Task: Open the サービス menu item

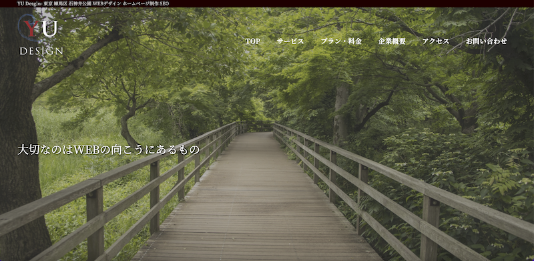Action: tap(290, 41)
